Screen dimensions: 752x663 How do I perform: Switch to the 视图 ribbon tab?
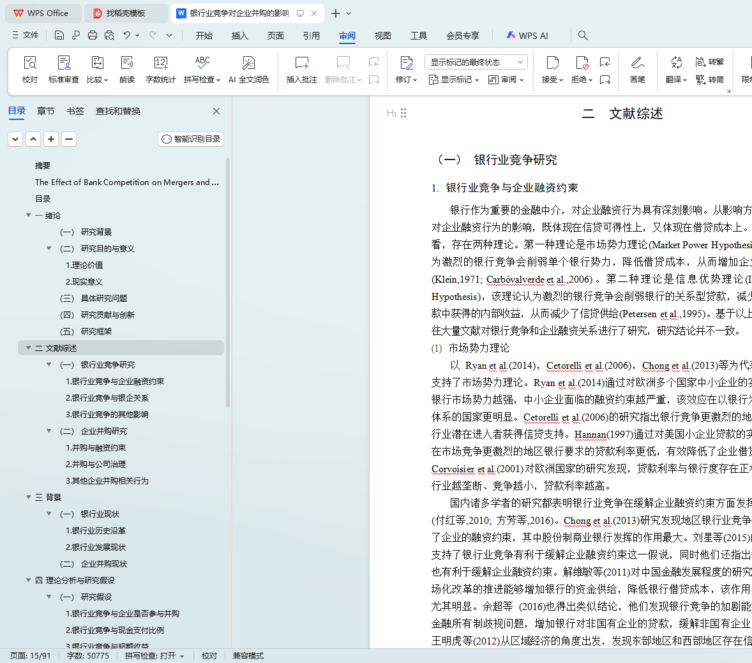pyautogui.click(x=382, y=36)
